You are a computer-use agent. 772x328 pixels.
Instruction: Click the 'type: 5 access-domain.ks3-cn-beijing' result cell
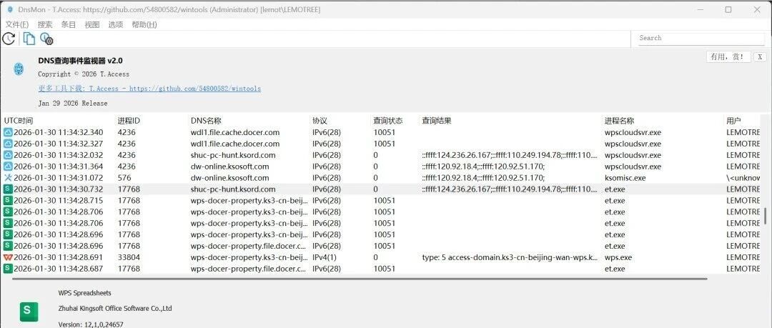510,257
